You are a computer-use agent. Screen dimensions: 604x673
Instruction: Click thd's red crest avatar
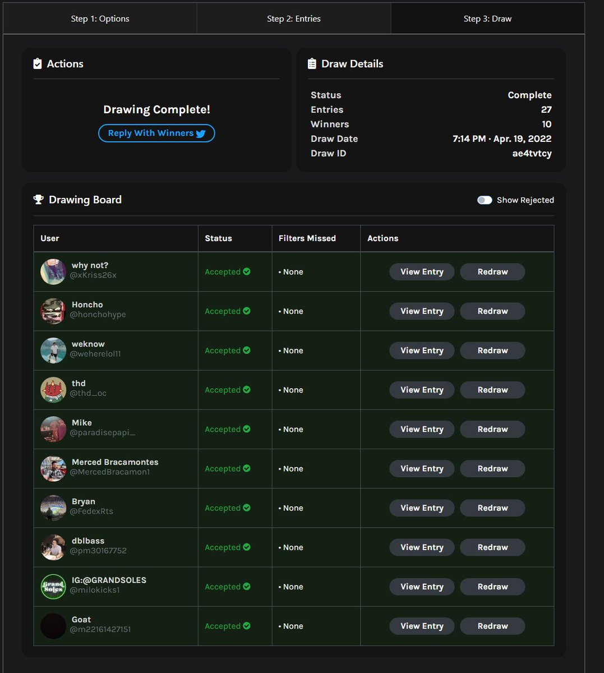click(x=53, y=390)
